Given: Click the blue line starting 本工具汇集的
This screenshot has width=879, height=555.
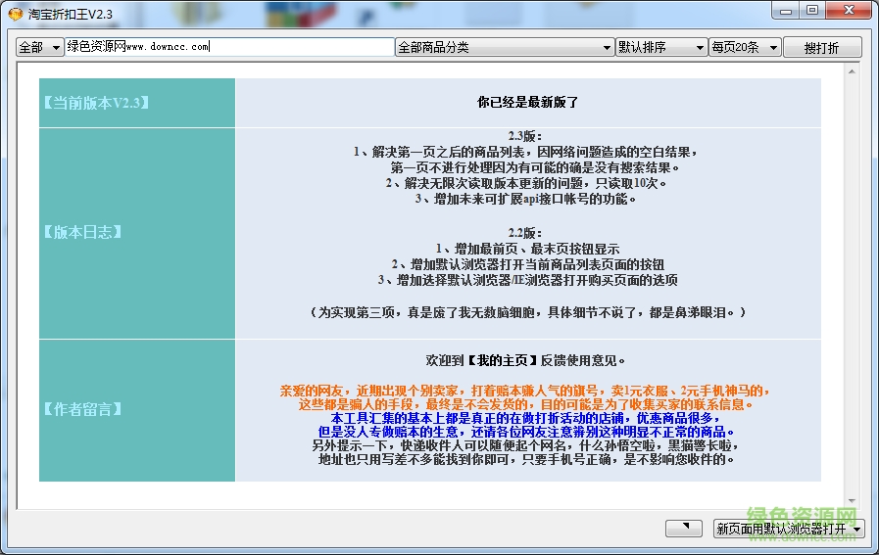Looking at the screenshot, I should coord(525,418).
